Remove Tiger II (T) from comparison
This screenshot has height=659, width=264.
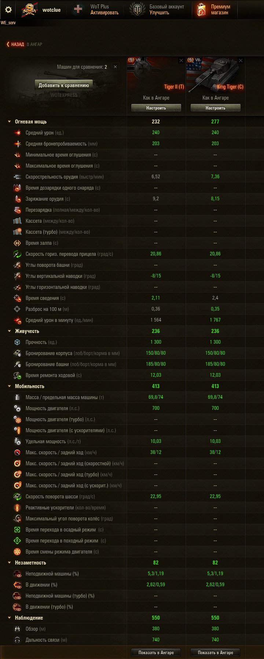tap(181, 61)
